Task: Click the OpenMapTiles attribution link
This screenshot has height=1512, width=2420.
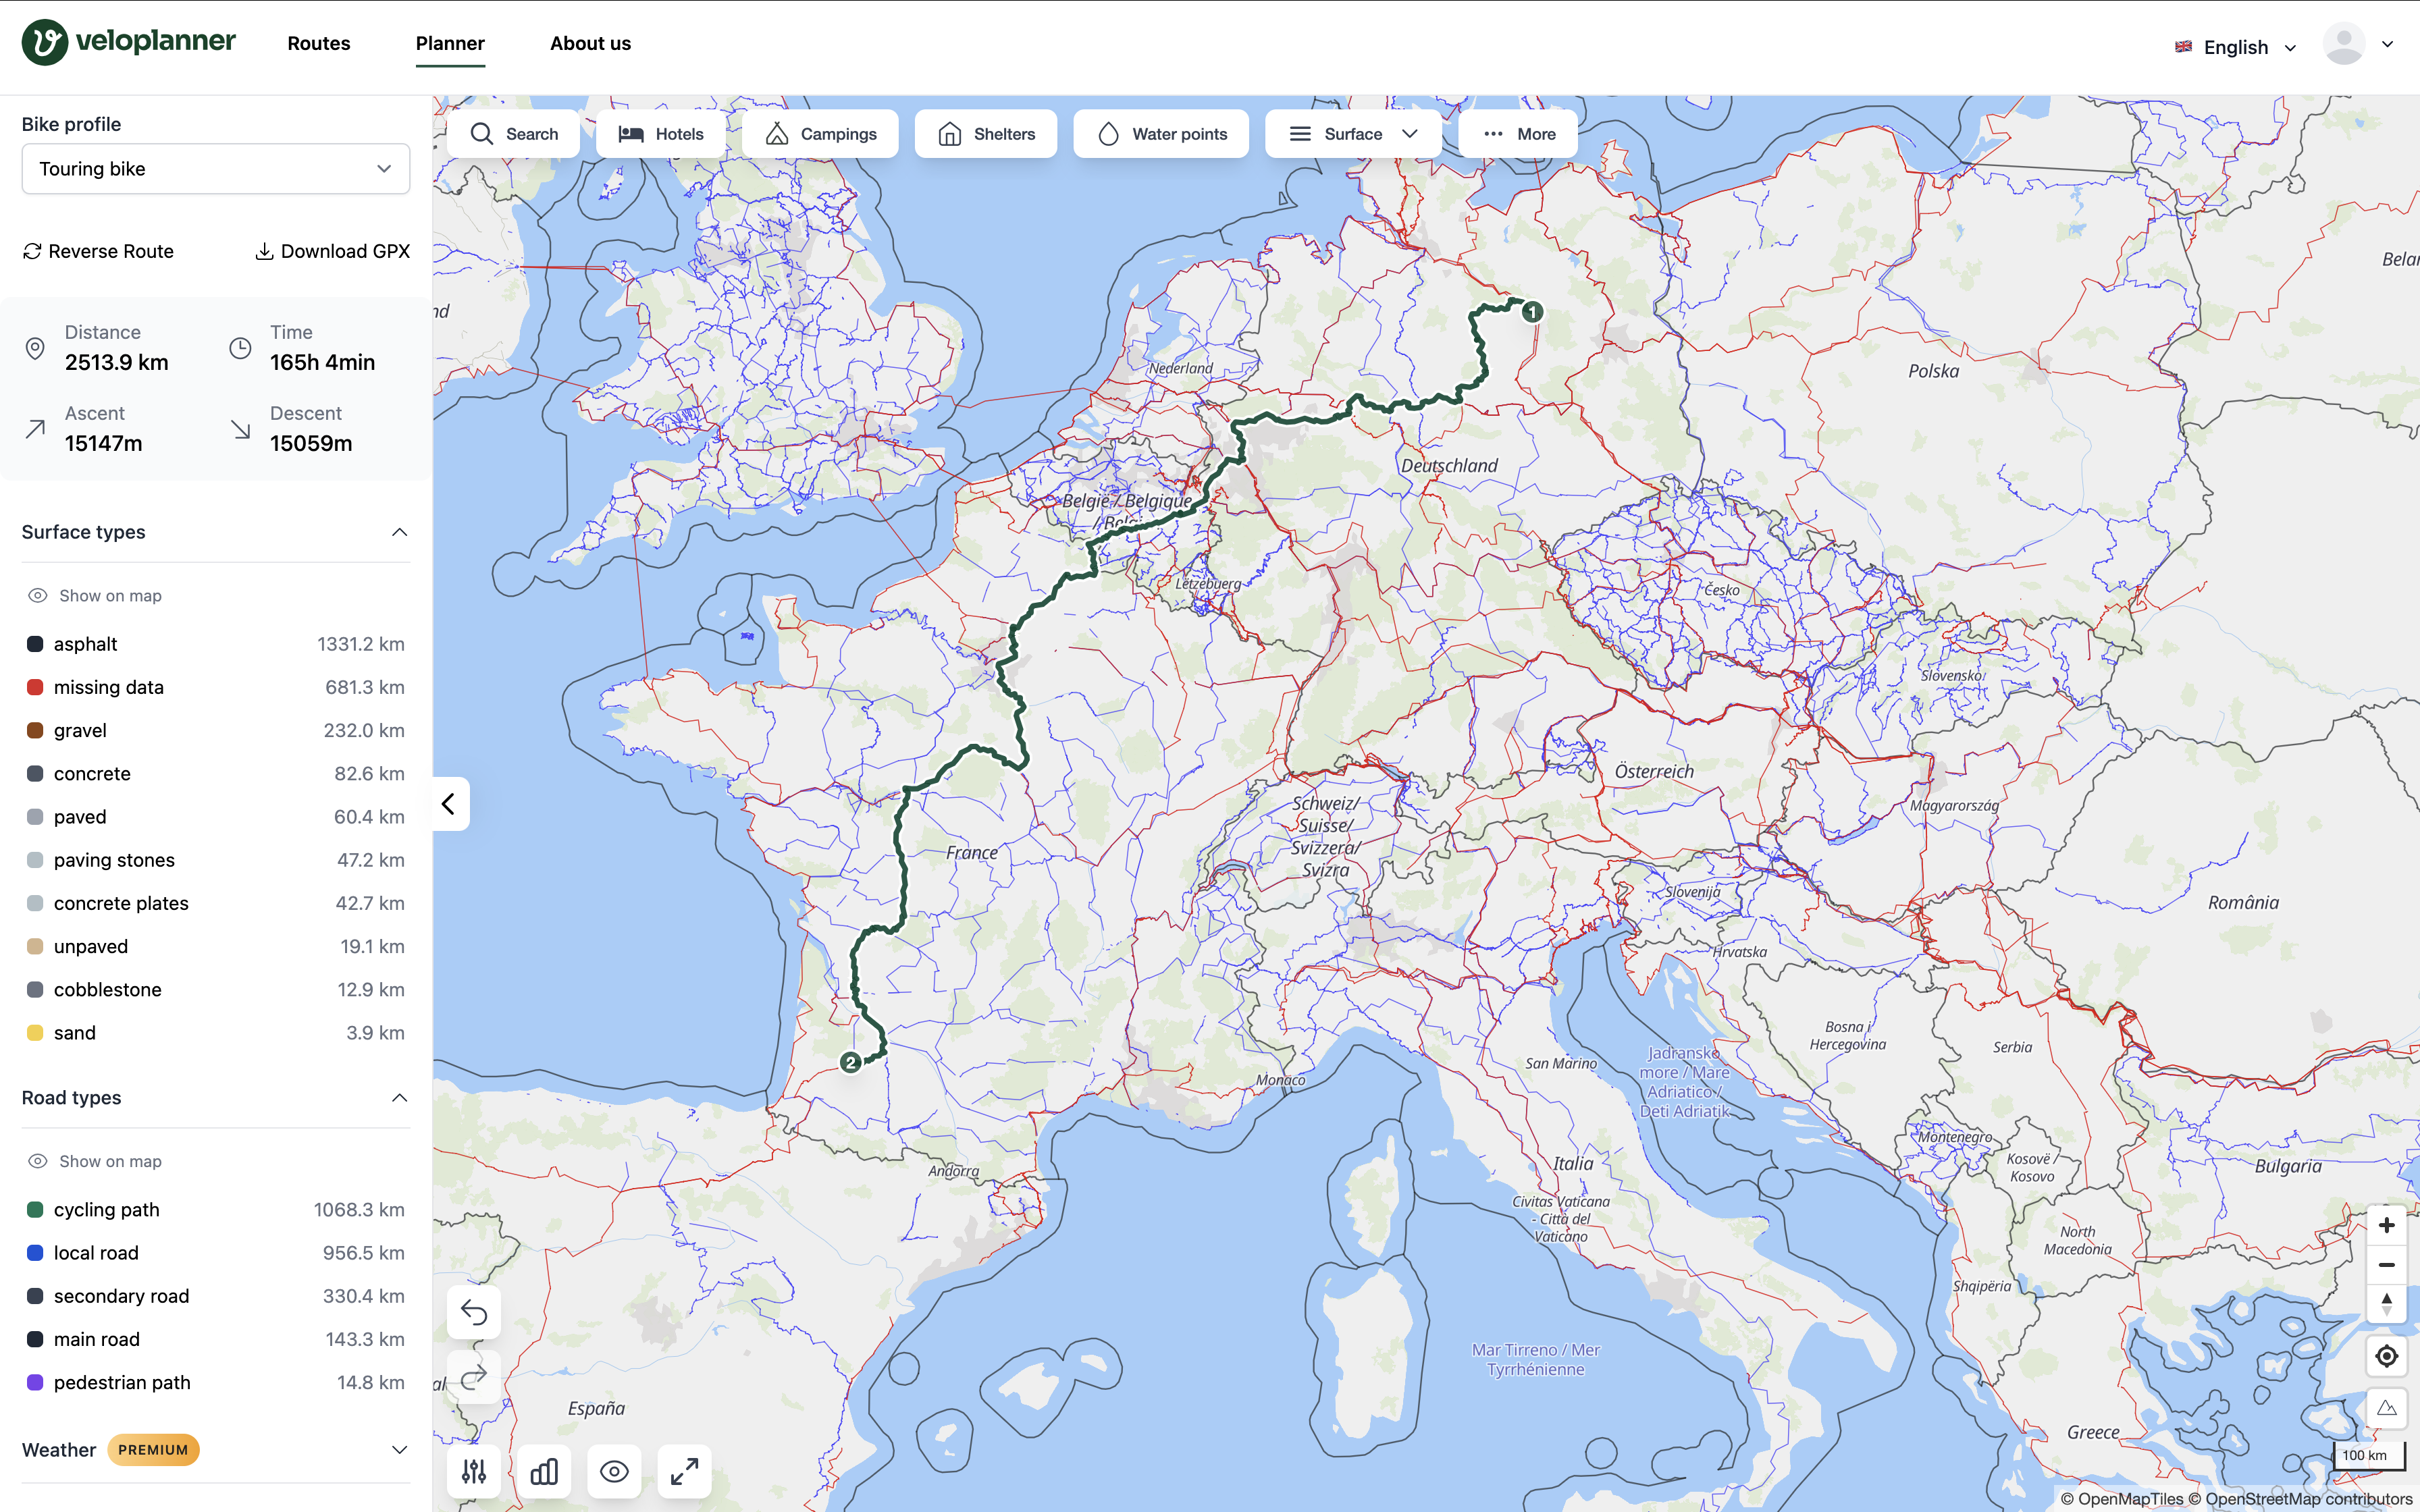Action: [x=2122, y=1498]
